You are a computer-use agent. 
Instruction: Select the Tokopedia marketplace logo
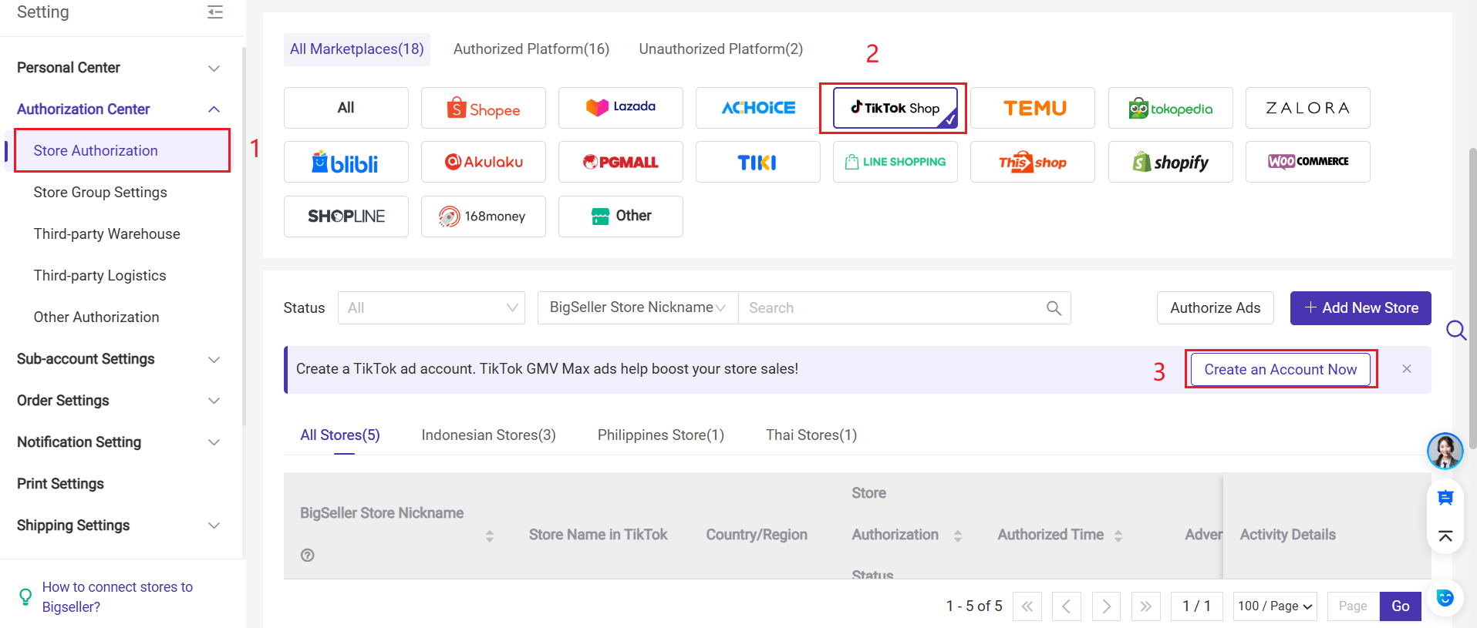(x=1171, y=108)
